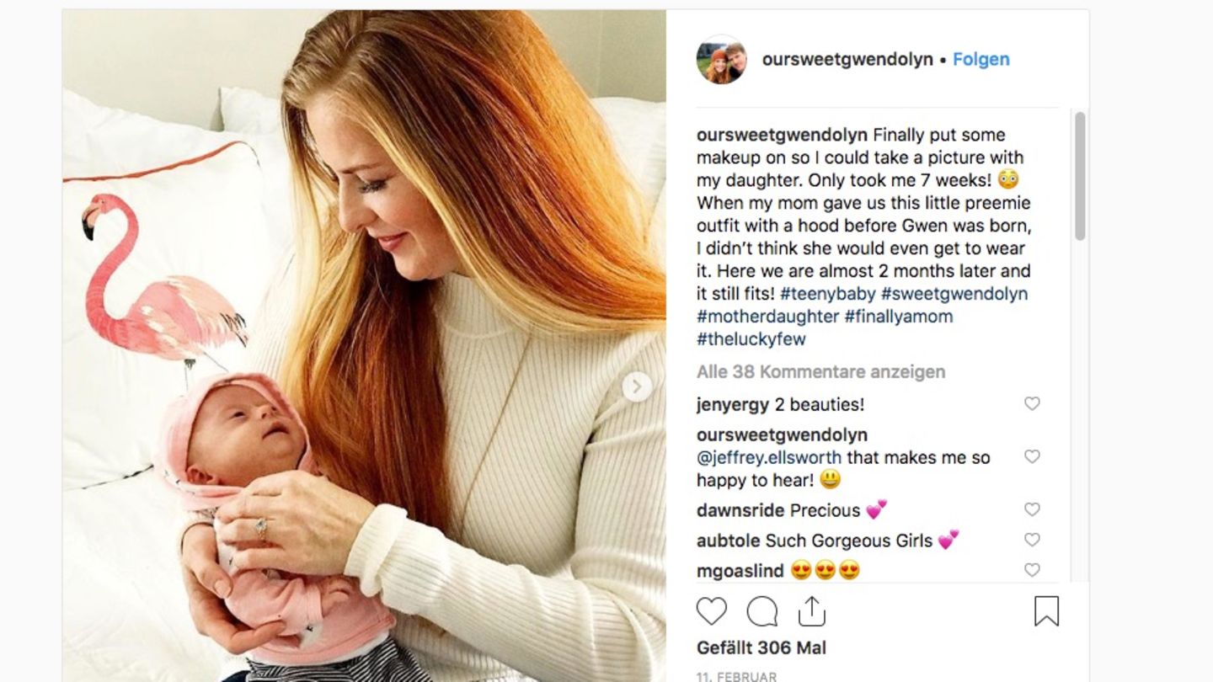The height and width of the screenshot is (682, 1213).
Task: Open oursweetgwendolyn profile avatar
Action: tap(722, 59)
